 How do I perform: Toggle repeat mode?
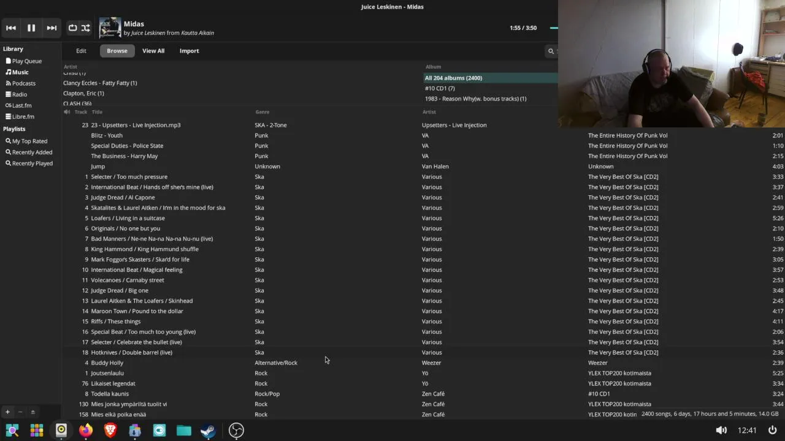coord(72,28)
